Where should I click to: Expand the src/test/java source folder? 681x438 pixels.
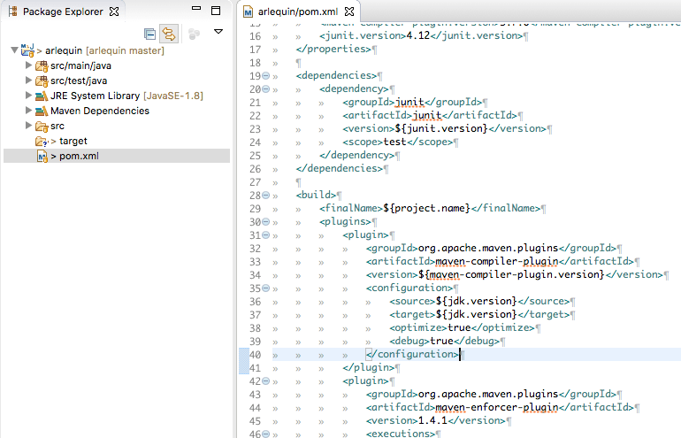(x=28, y=81)
